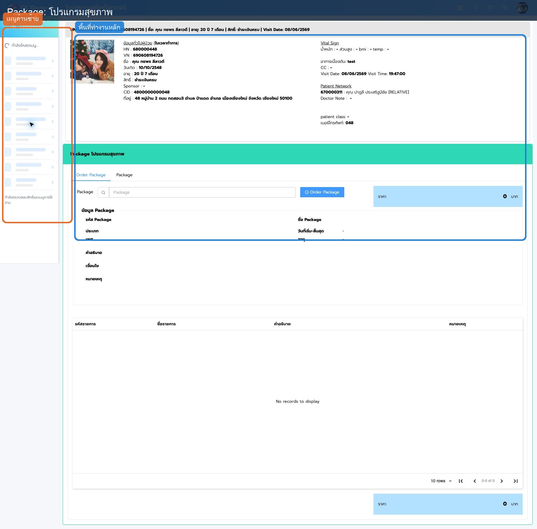Click the Vital Sign heading link
Viewport: 537px width, 529px height.
point(330,43)
